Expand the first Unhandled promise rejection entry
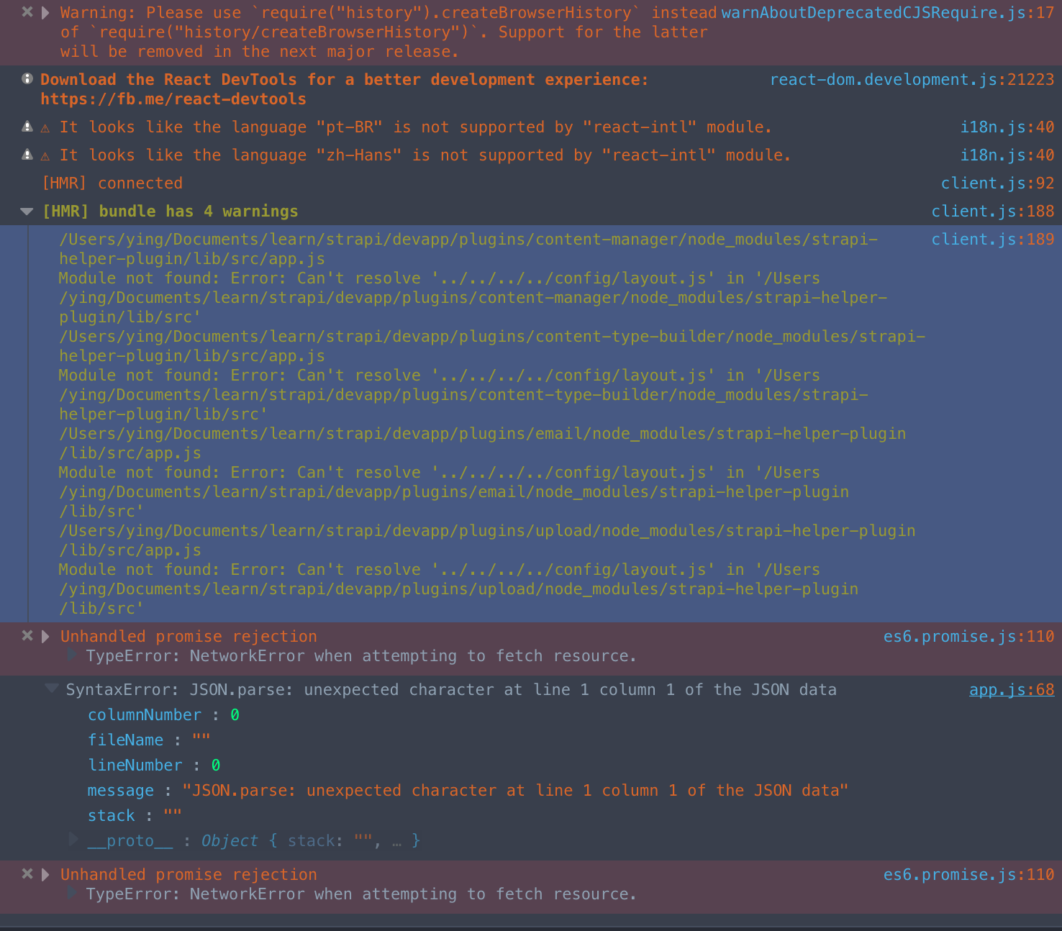The image size is (1062, 931). pos(45,636)
